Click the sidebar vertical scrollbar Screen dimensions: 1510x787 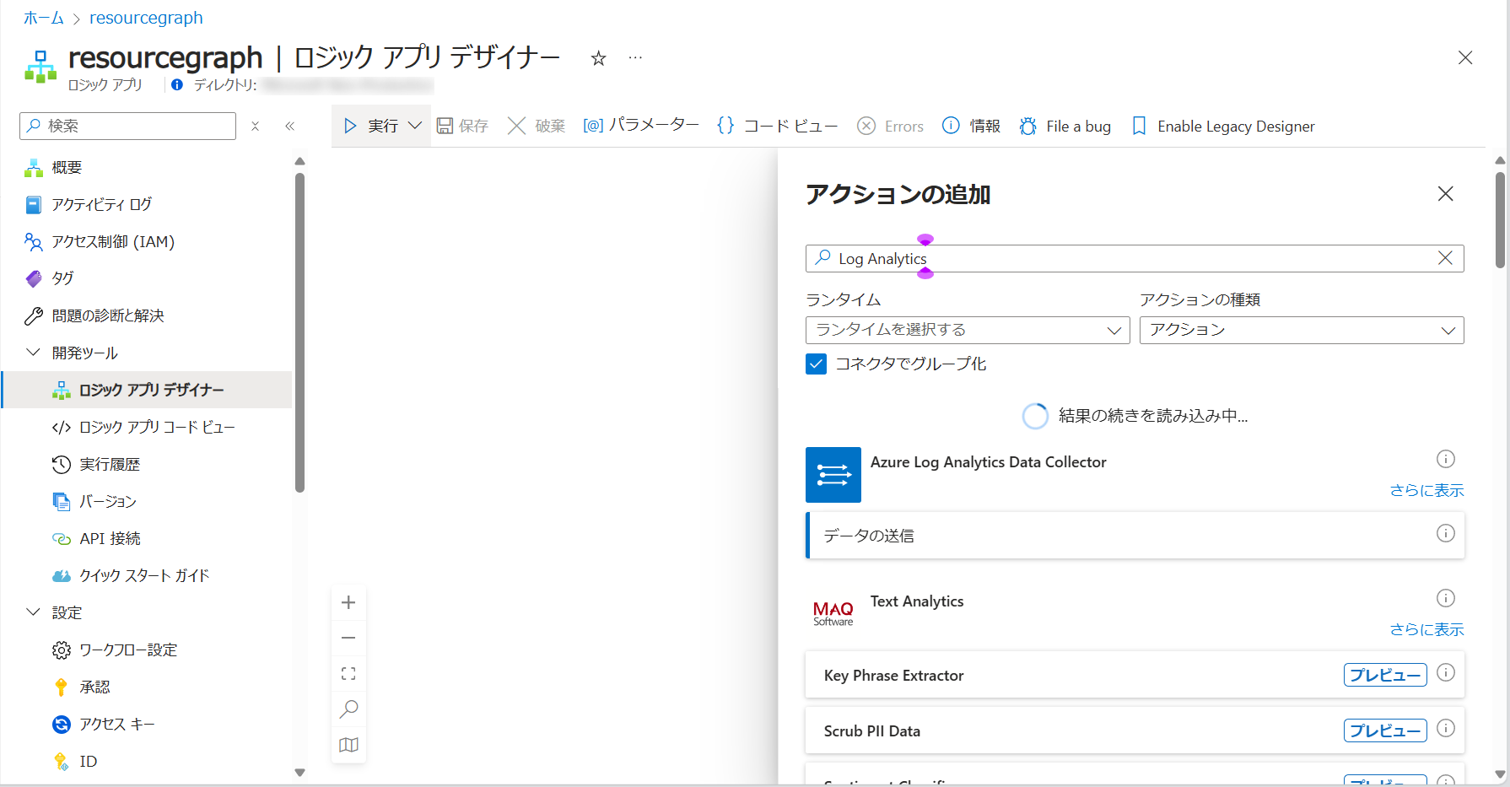coord(299,332)
